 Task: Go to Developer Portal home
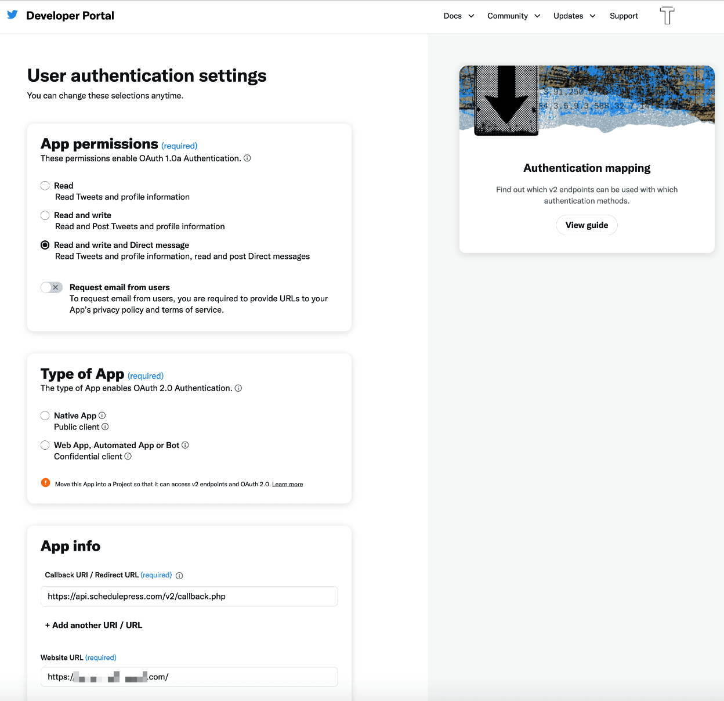click(70, 16)
